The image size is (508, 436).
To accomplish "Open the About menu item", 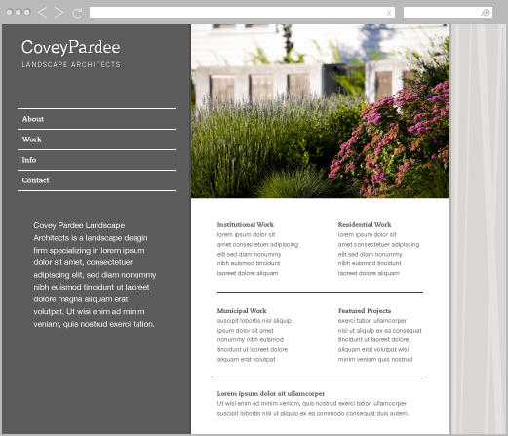I will [97, 119].
